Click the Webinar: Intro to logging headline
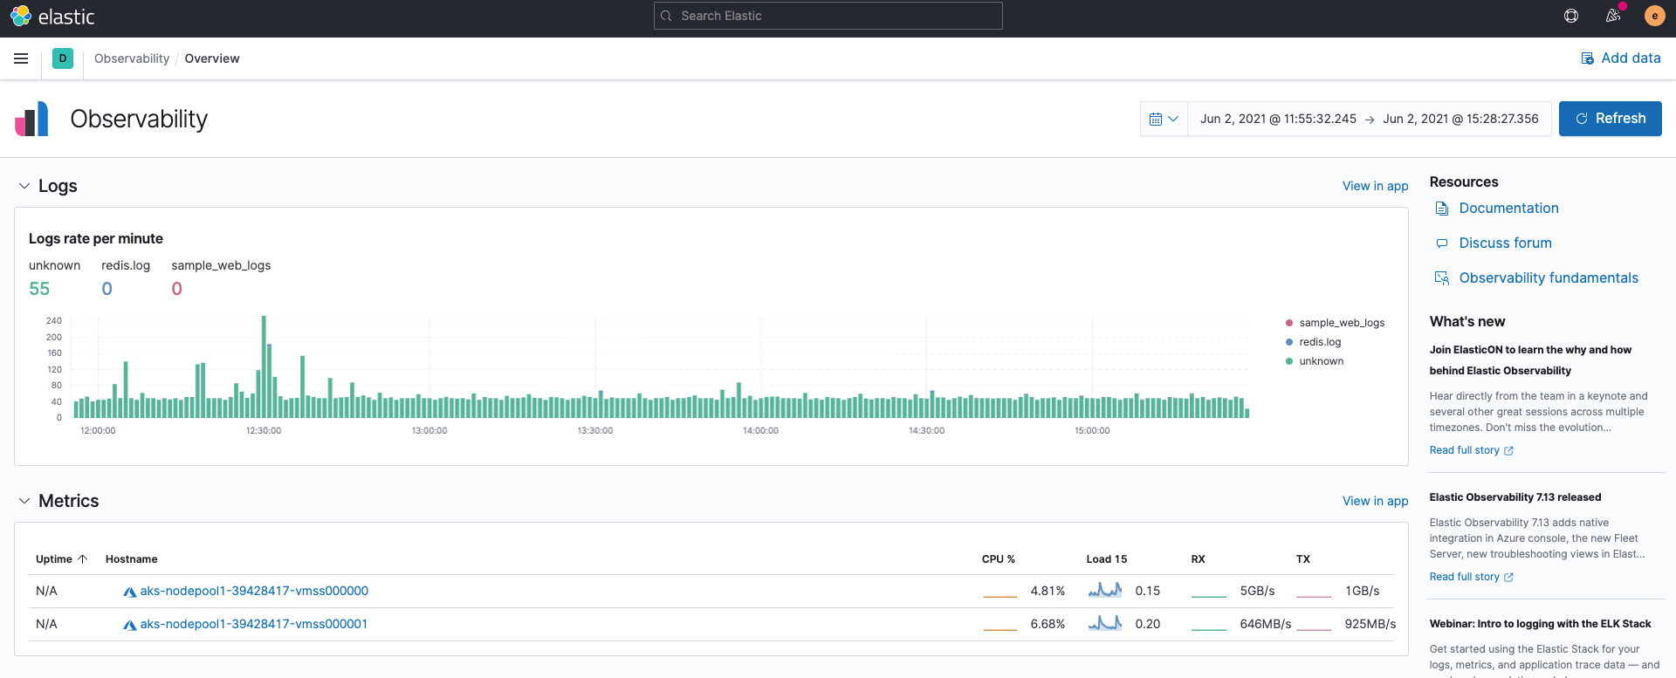This screenshot has width=1676, height=678. [x=1541, y=624]
